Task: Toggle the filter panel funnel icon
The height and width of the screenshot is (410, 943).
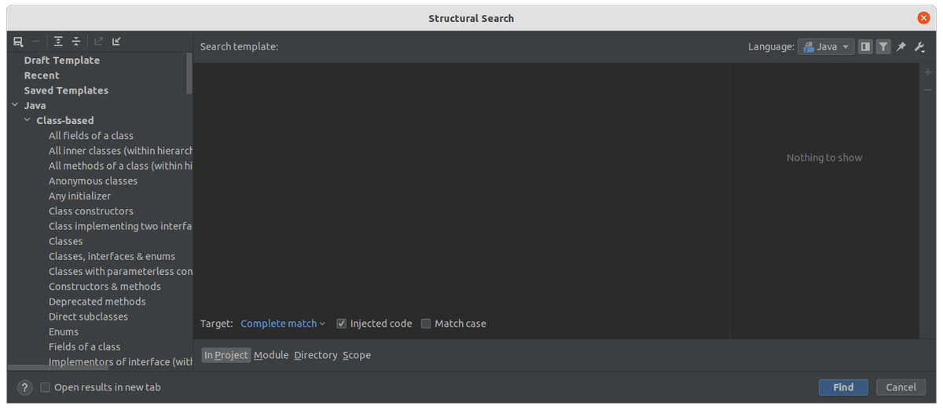Action: pyautogui.click(x=883, y=47)
